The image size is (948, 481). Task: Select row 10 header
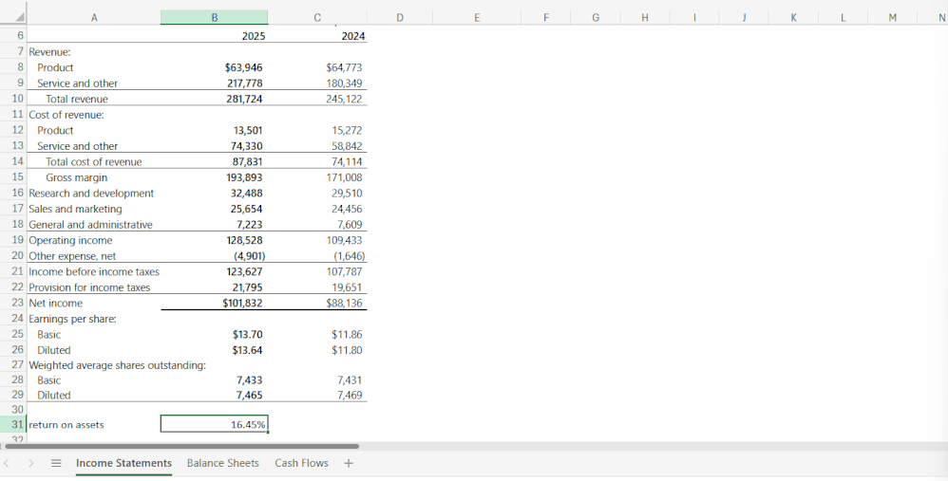pos(13,99)
